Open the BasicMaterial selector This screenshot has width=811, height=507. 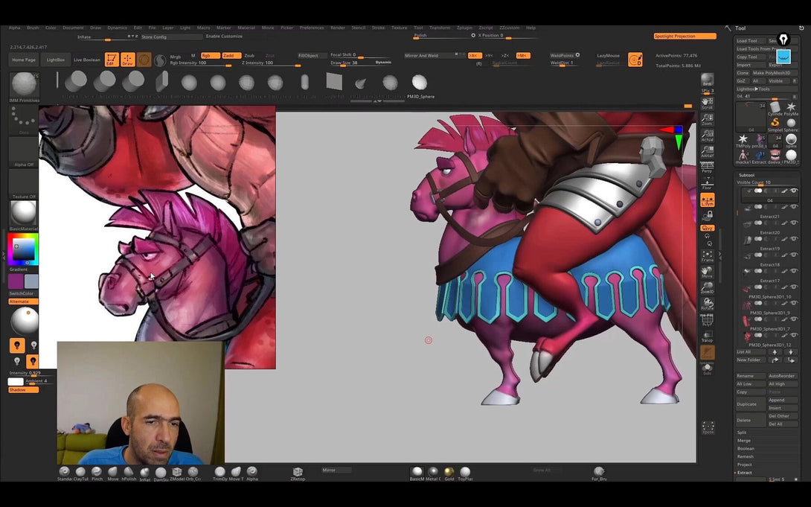[24, 215]
